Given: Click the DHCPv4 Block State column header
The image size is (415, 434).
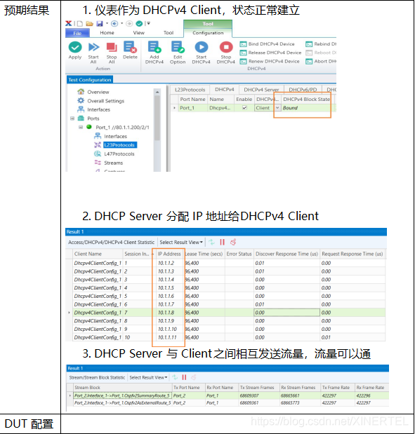Looking at the screenshot, I should point(307,99).
